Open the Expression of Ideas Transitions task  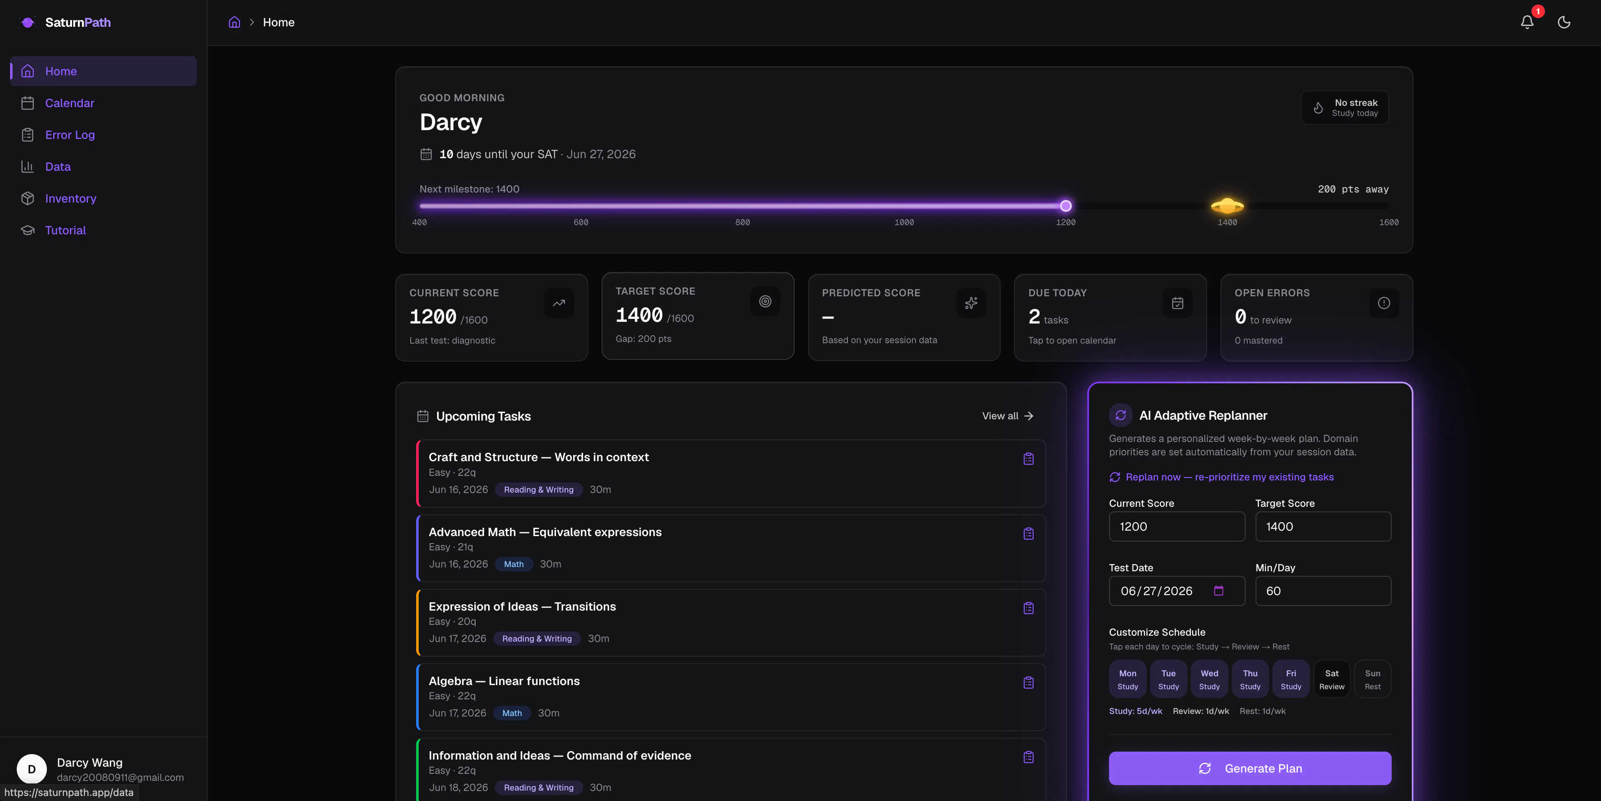coord(731,623)
